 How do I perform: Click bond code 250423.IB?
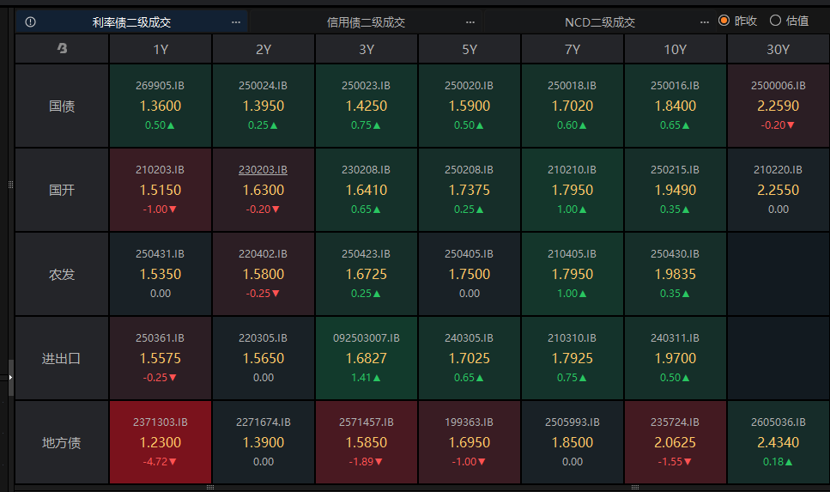tap(366, 253)
